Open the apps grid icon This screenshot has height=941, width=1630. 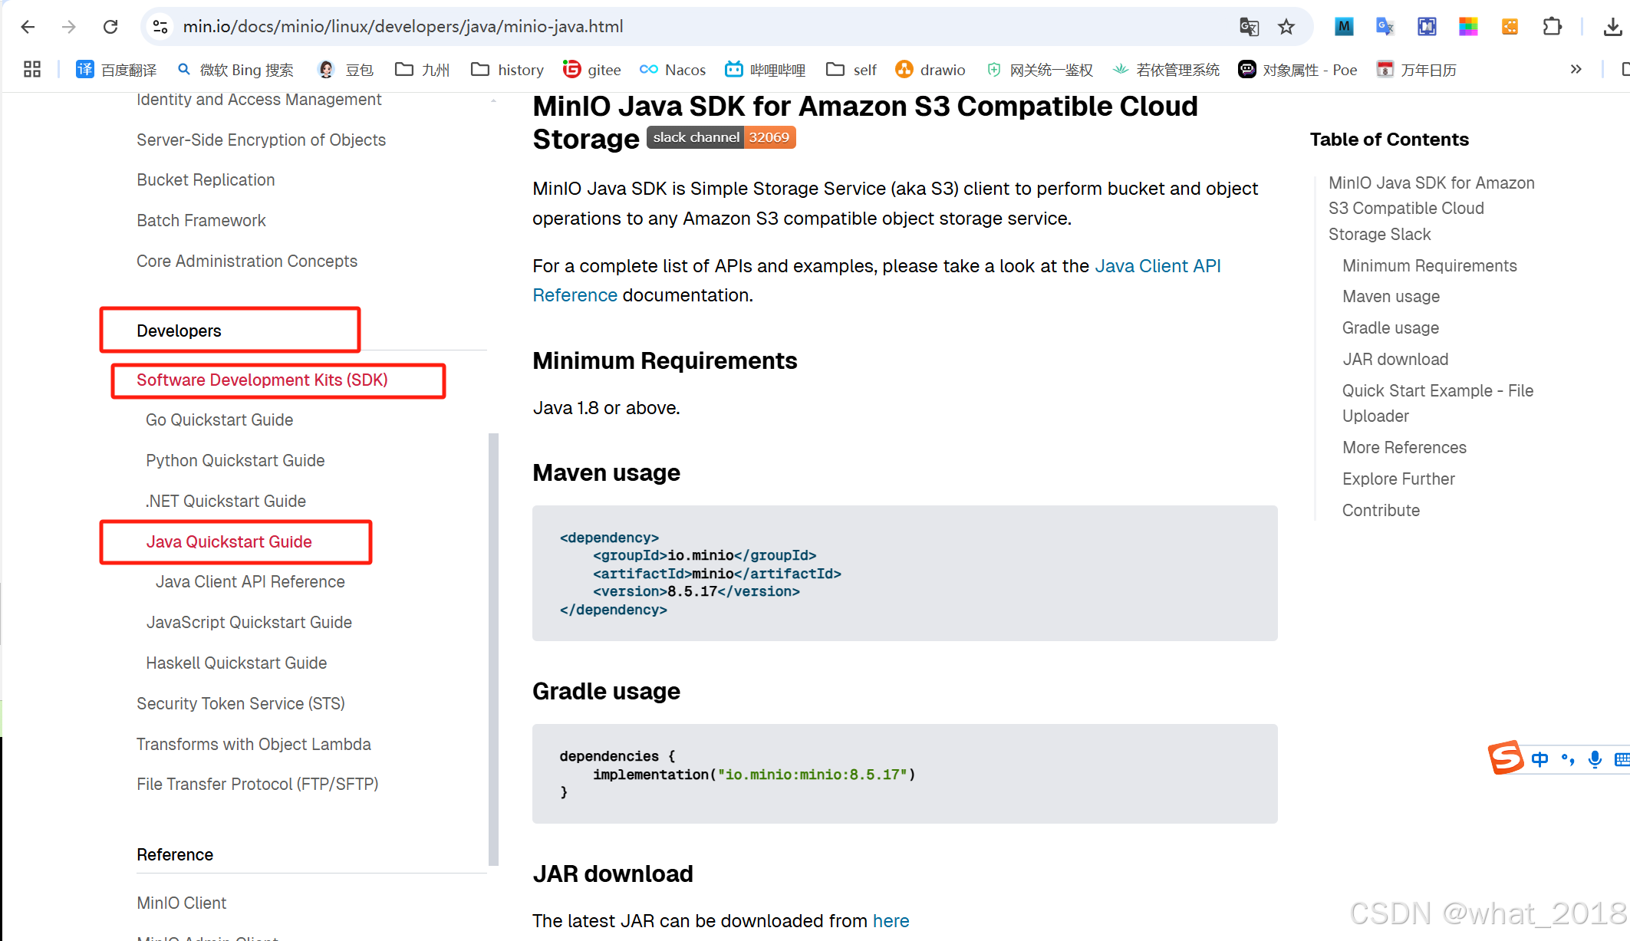tap(32, 70)
